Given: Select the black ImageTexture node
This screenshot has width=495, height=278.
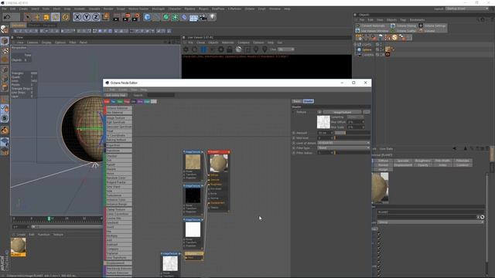Looking at the screenshot, I should coord(193,195).
